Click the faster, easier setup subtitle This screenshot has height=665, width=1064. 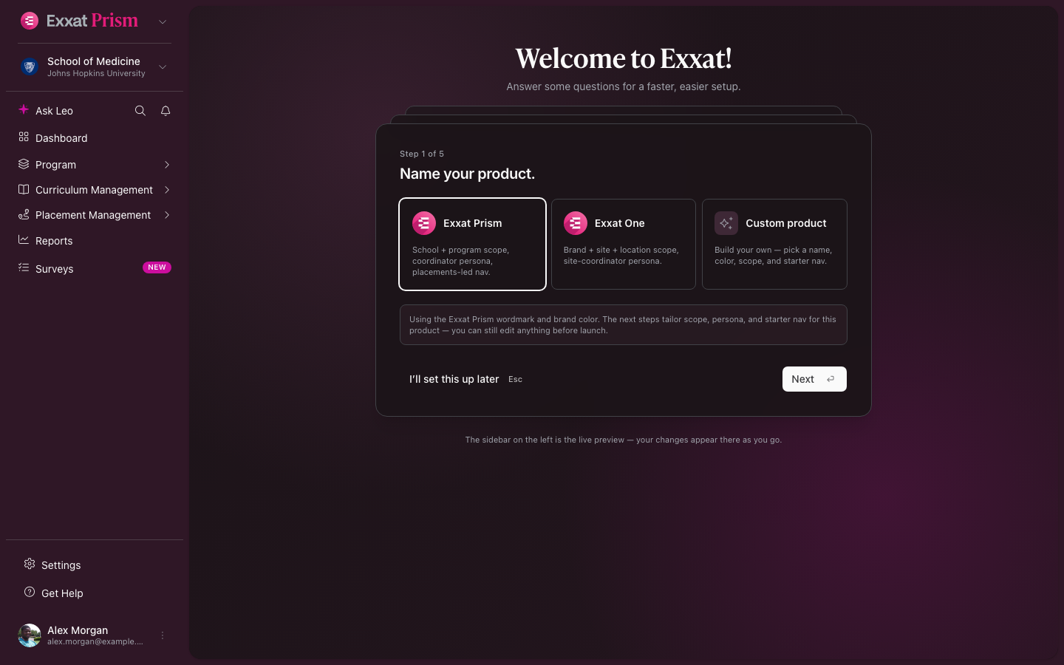[x=624, y=86]
